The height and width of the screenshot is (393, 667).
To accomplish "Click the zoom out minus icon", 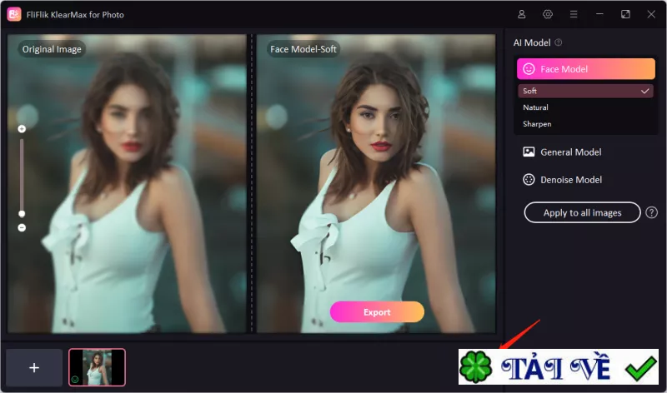I will coord(22,228).
